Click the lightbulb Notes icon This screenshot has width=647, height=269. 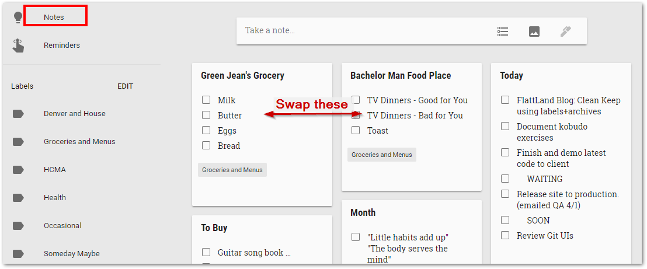coord(18,17)
